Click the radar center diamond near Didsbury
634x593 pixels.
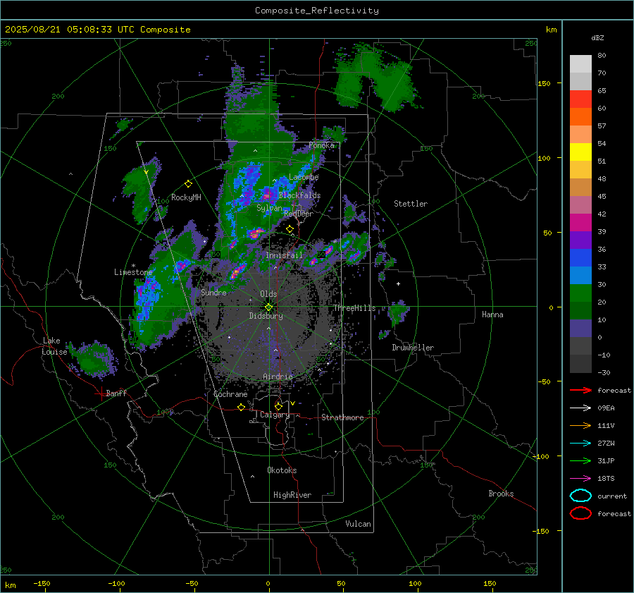tap(269, 307)
